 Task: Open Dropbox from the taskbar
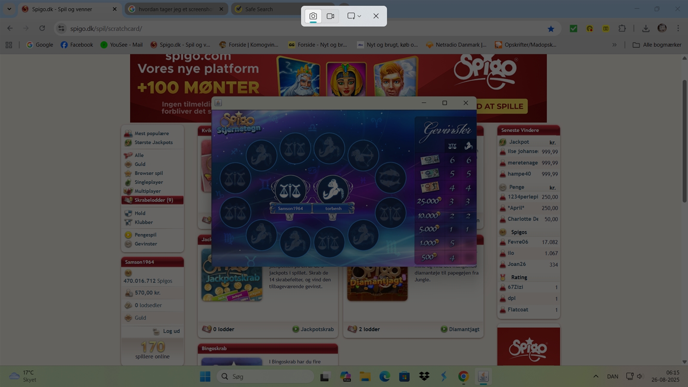[x=424, y=376]
